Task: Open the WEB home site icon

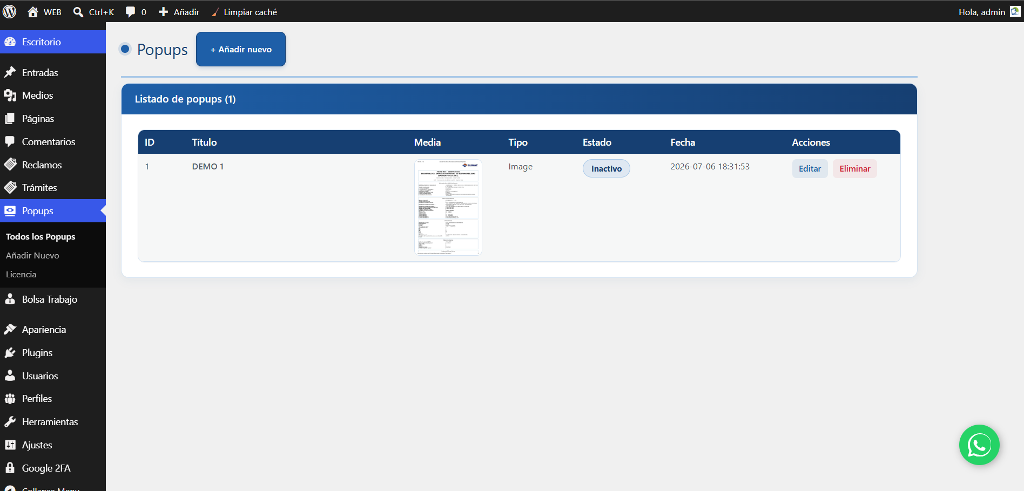Action: pyautogui.click(x=33, y=12)
